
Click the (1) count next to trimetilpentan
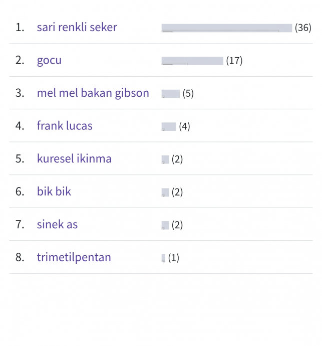[174, 258]
